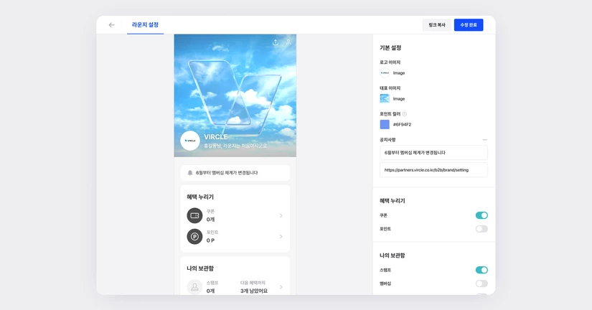This screenshot has height=310, width=592.
Task: Tap the share icon on preview image
Action: 276,42
